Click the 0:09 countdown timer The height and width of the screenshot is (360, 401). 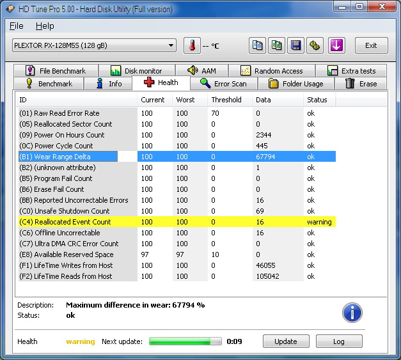[x=234, y=341]
